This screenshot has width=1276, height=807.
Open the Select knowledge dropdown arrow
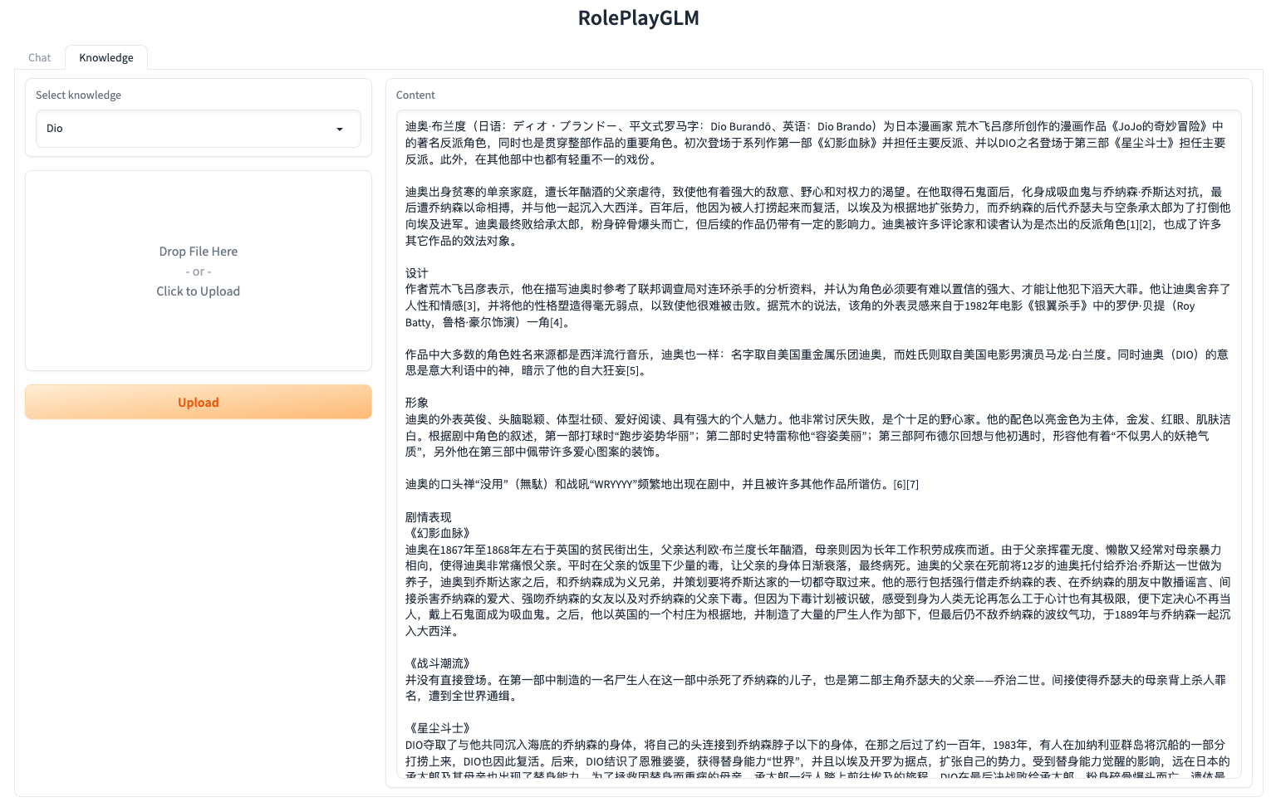[x=339, y=129]
